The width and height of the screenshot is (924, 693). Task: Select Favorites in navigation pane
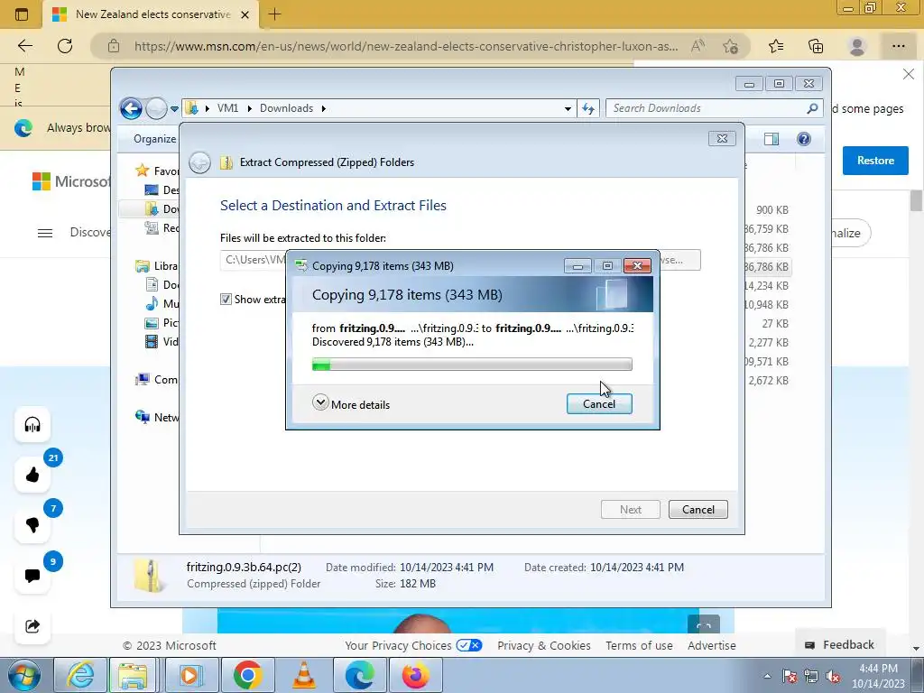tap(157, 171)
